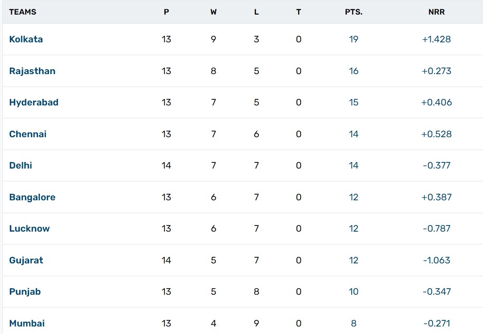This screenshot has width=483, height=334.
Task: Click Kolkata's +1.428 net run rate
Action: [437, 39]
